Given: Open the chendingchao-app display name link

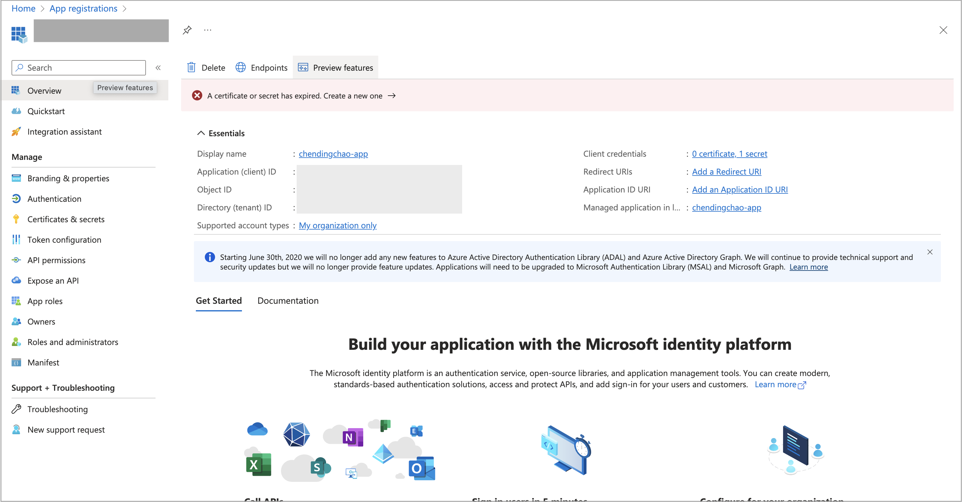Looking at the screenshot, I should [333, 153].
